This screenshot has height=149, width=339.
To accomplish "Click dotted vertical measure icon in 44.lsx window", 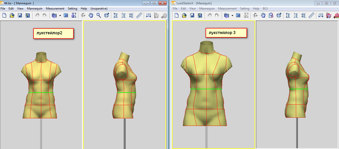I will tap(124, 15).
